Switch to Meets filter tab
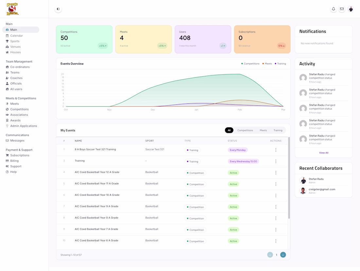360x271 pixels. (x=263, y=130)
